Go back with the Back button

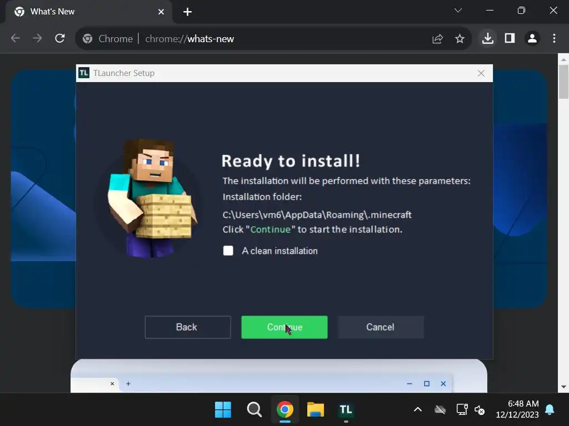pyautogui.click(x=188, y=327)
